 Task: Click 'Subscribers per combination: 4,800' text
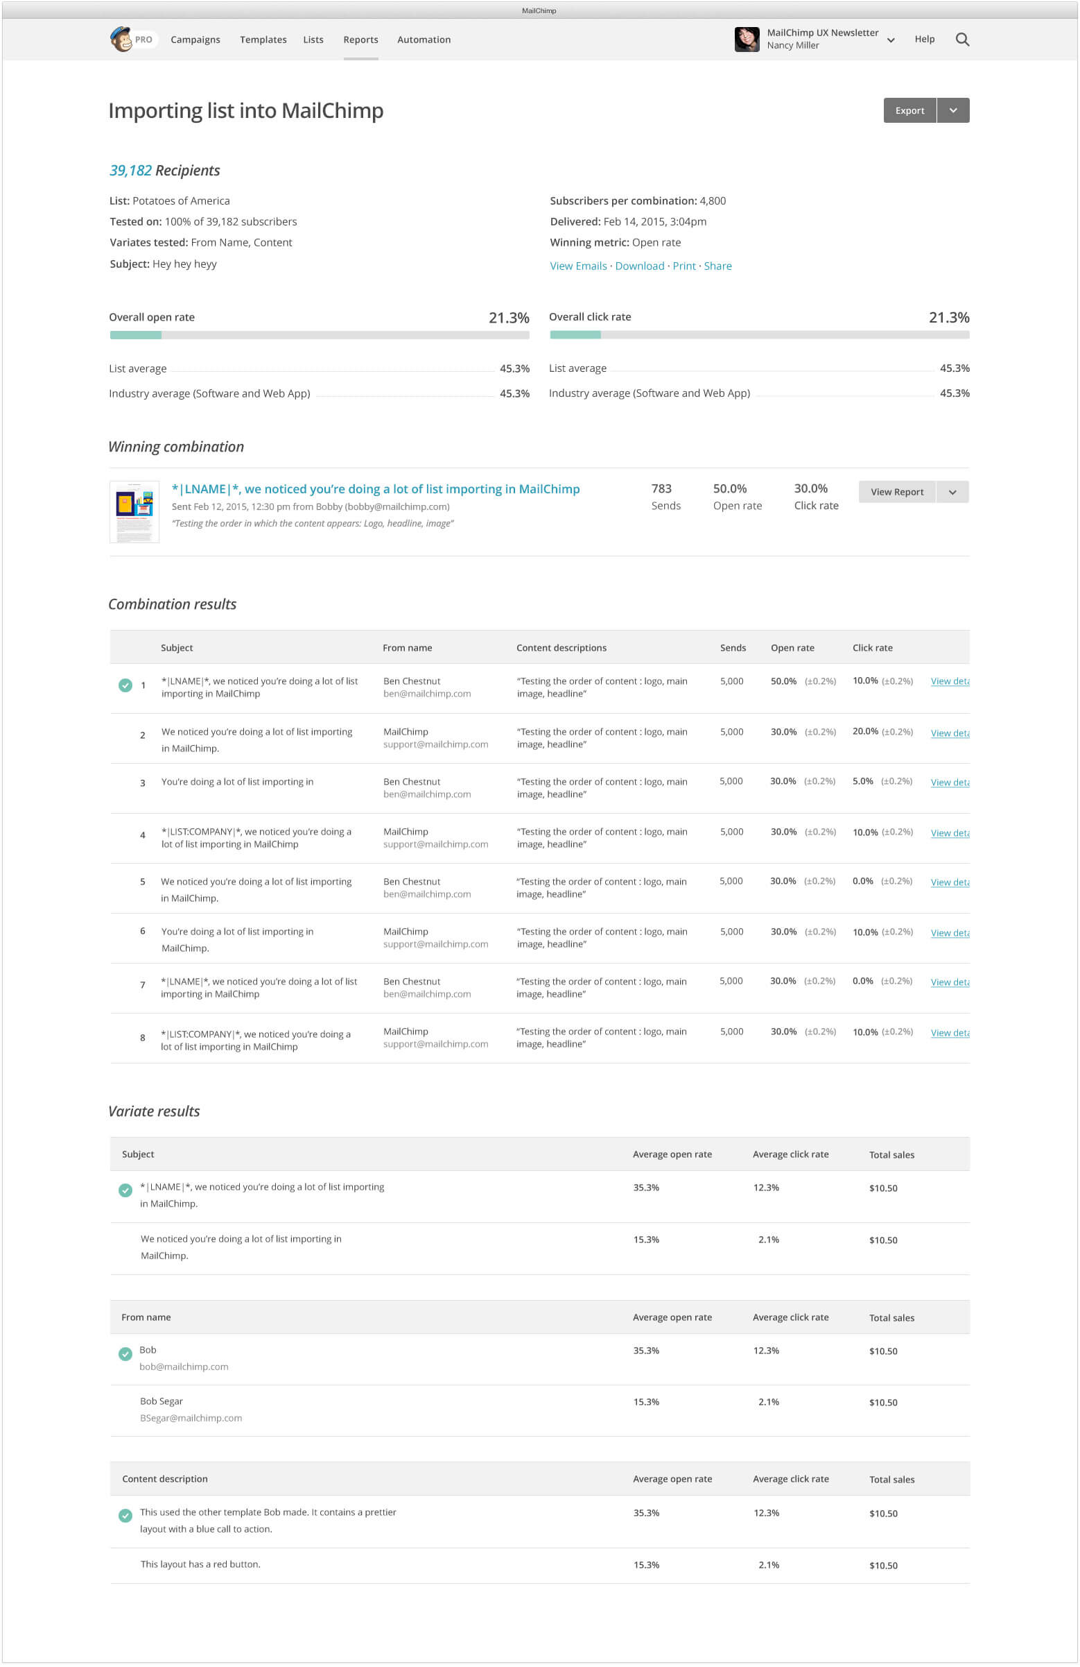click(638, 201)
